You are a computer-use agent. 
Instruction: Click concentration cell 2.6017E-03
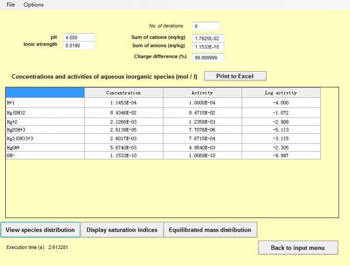124,139
